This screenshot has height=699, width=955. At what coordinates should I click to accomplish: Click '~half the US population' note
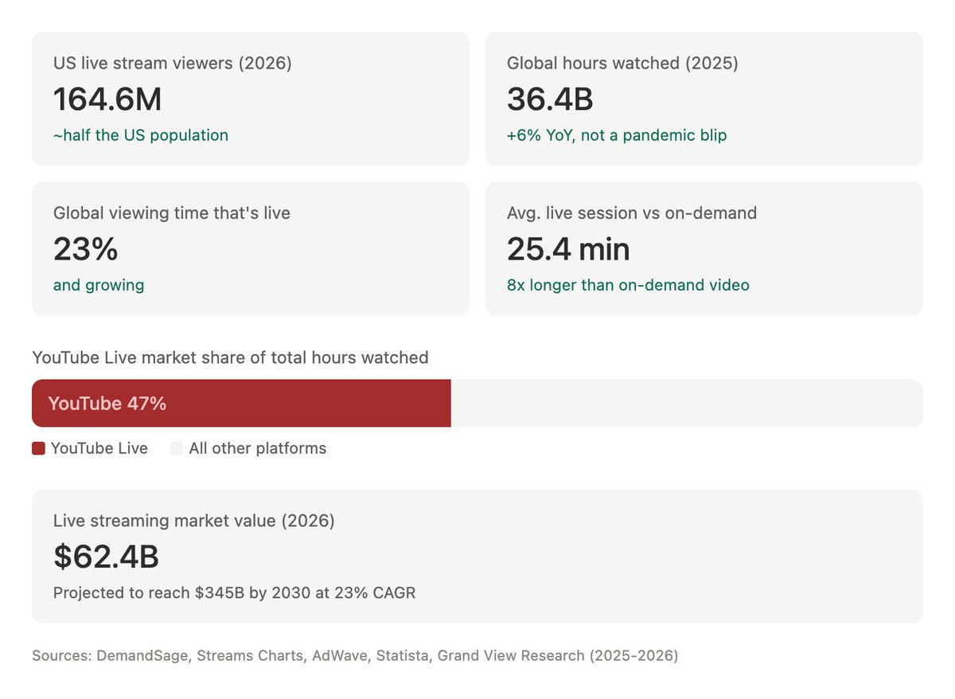(x=141, y=135)
